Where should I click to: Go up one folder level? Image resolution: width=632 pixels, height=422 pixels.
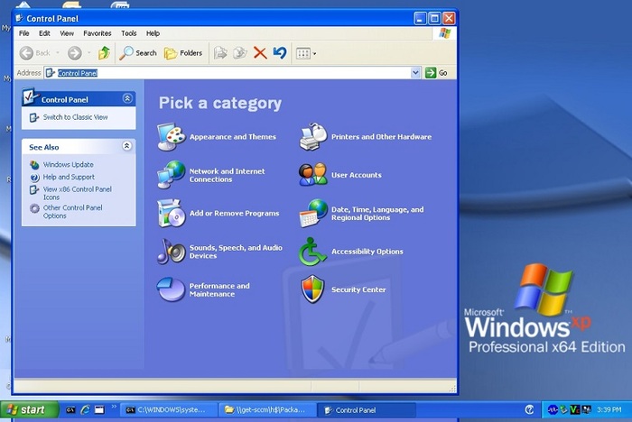coord(104,53)
